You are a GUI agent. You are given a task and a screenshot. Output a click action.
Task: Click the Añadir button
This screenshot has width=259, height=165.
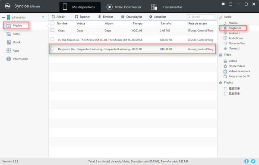(x=58, y=17)
